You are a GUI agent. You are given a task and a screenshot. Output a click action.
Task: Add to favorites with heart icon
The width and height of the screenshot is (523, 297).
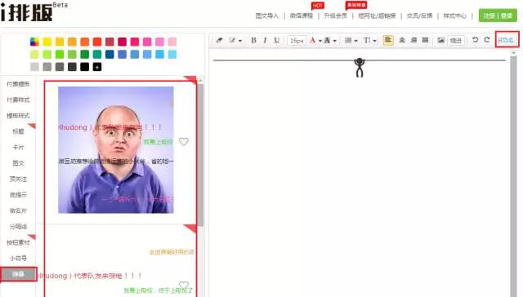tap(183, 141)
